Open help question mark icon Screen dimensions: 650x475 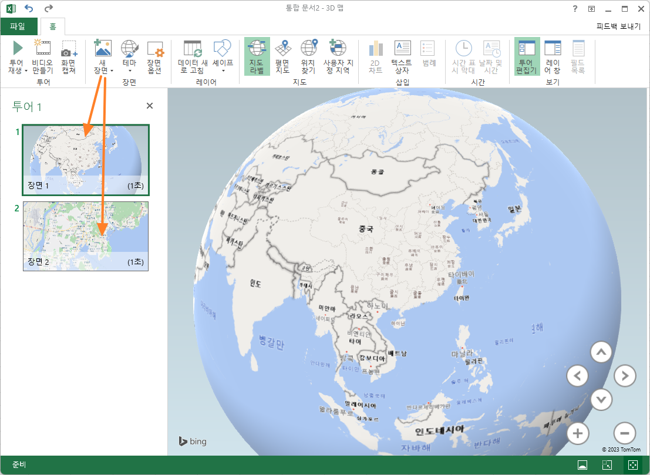[x=575, y=9]
